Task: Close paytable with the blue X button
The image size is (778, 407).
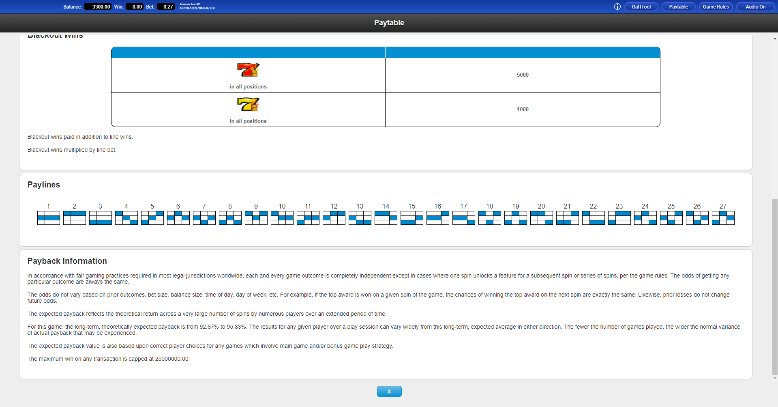Action: pyautogui.click(x=389, y=391)
